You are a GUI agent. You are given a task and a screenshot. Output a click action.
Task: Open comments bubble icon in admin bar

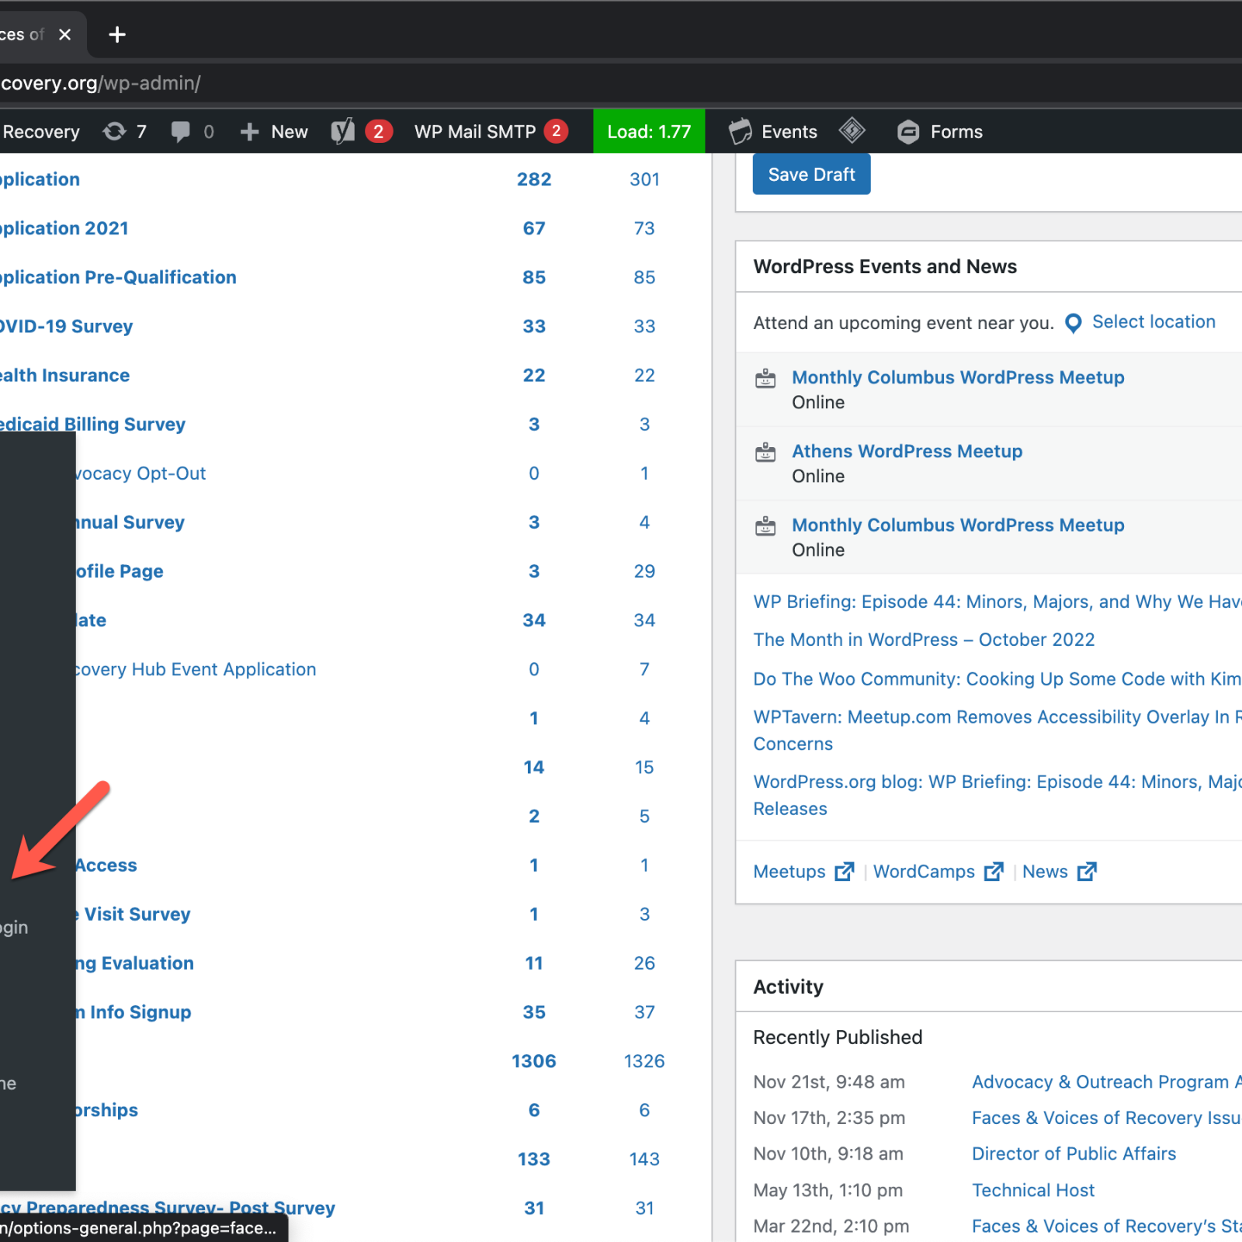point(180,132)
